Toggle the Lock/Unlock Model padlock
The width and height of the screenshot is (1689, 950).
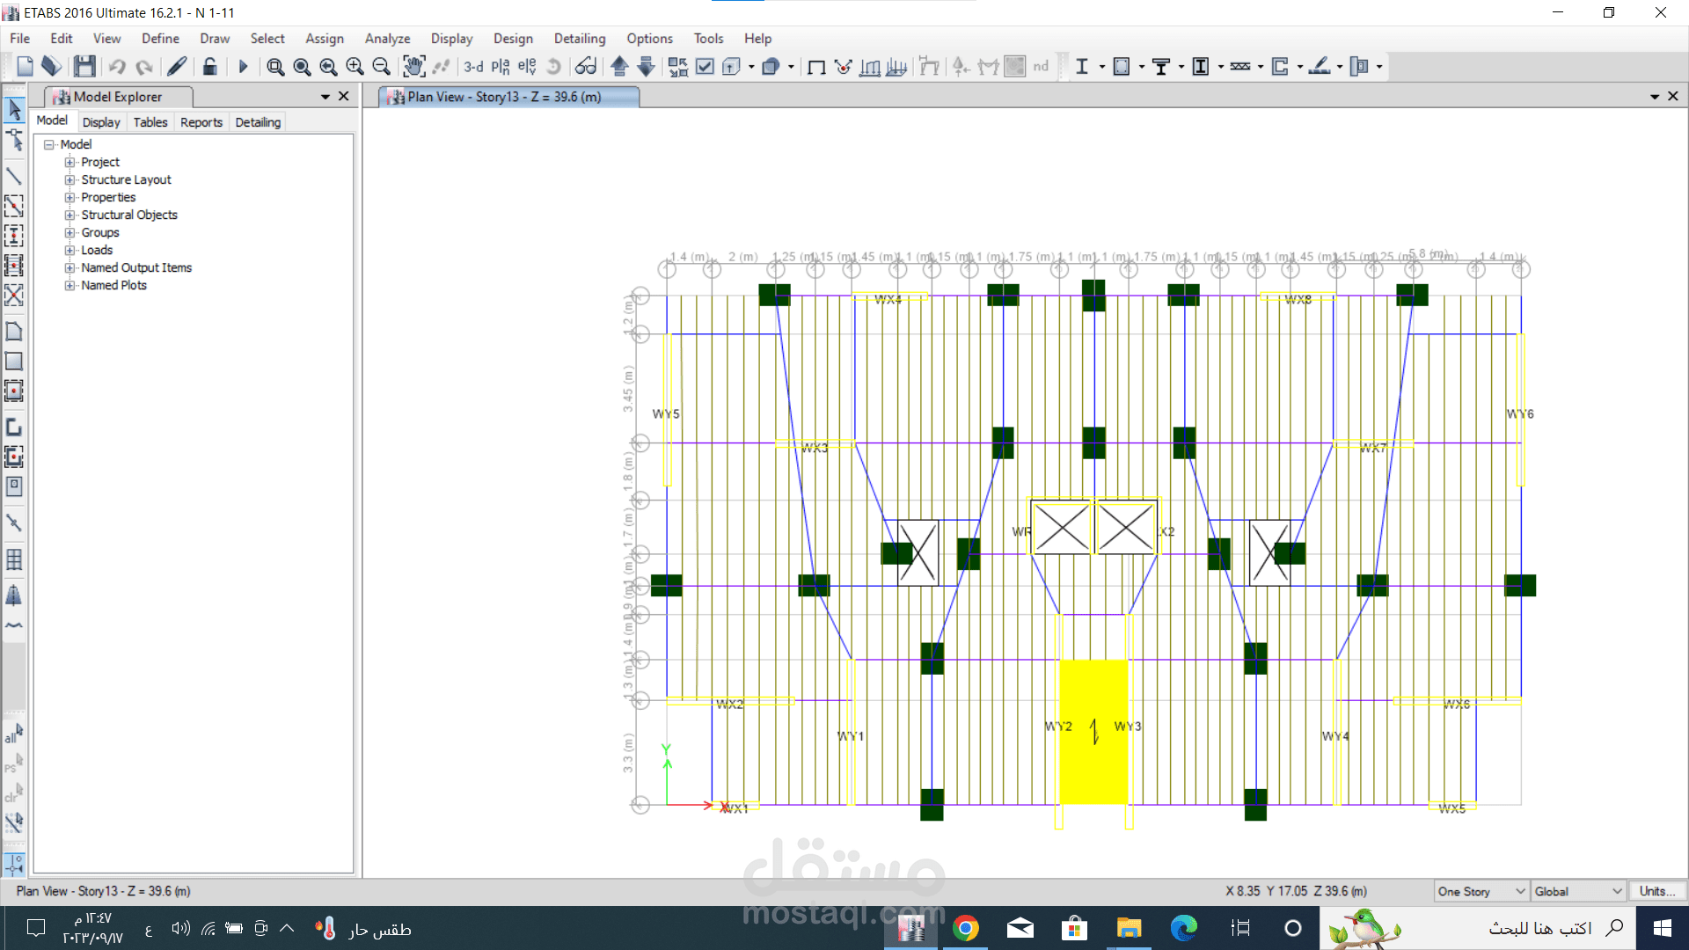pyautogui.click(x=209, y=66)
